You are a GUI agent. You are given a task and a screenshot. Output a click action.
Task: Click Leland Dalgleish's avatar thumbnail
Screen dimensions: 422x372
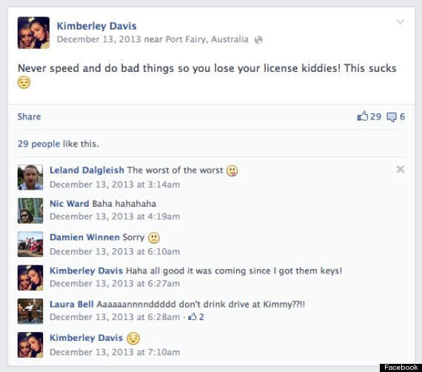point(30,177)
